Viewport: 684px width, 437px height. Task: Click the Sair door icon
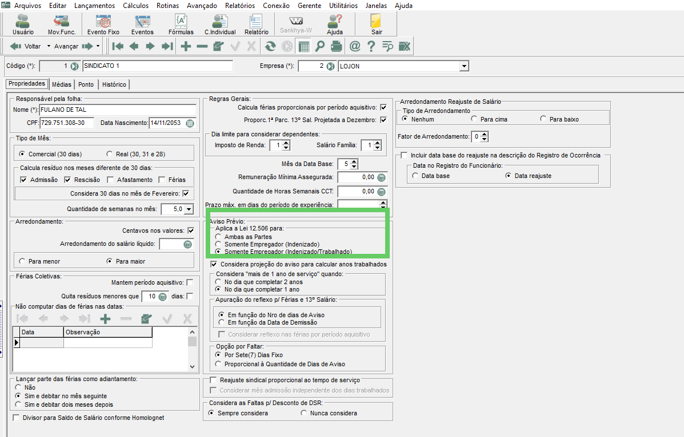coord(377,24)
